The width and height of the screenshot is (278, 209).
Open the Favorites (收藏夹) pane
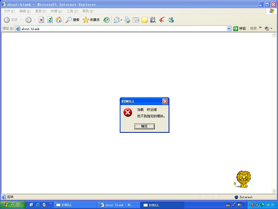coord(91,20)
